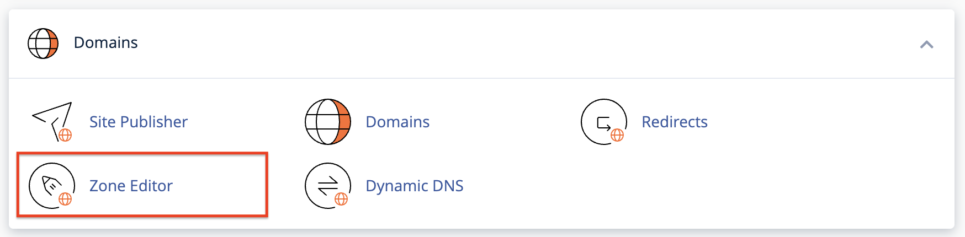Click orange globe badge on Dynamic DNS icon

(341, 199)
